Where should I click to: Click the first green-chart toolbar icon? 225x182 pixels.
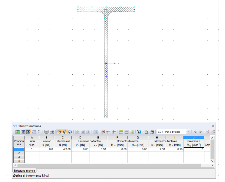click(17, 132)
